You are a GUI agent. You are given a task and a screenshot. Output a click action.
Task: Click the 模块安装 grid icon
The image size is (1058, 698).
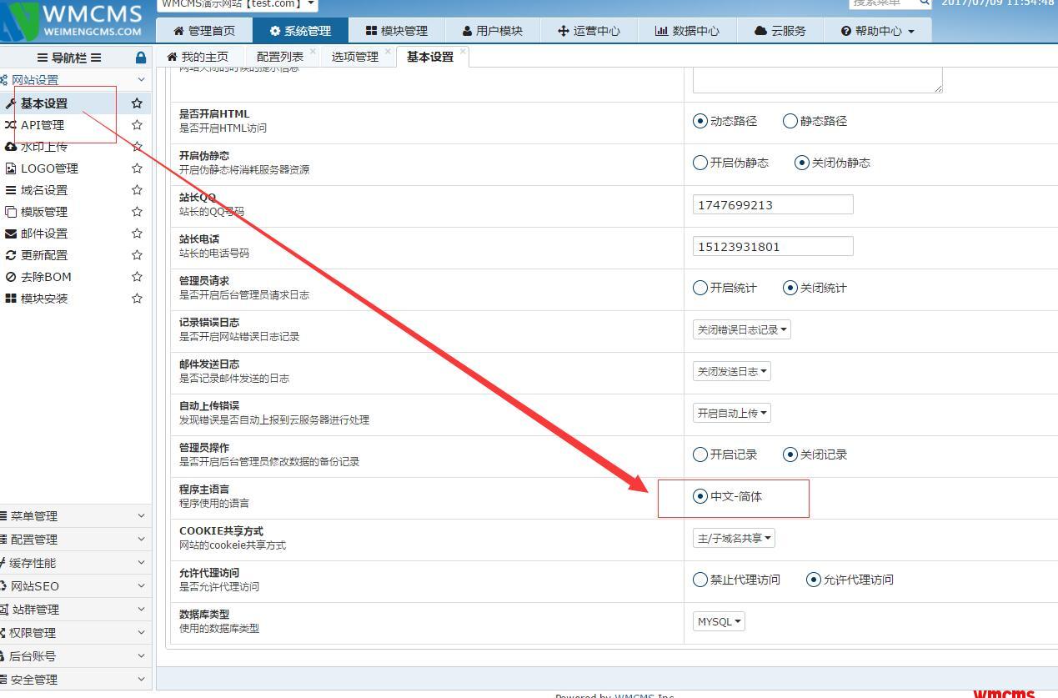coord(11,299)
